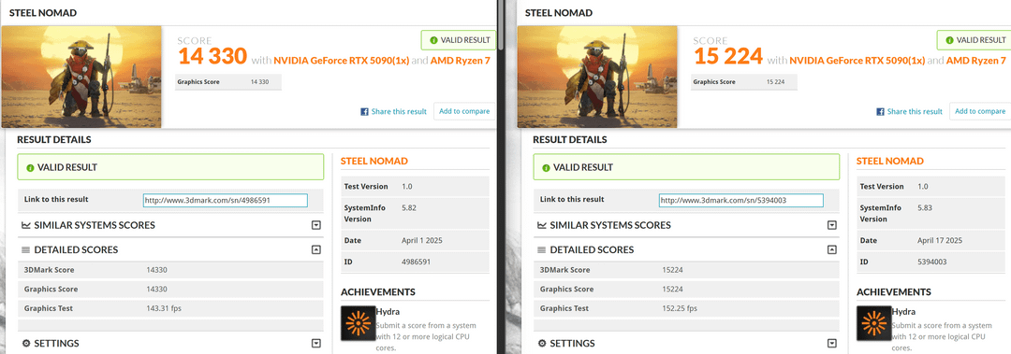Click Steel Nomad artwork thumbnail in right window
The height and width of the screenshot is (354, 1011).
point(597,77)
